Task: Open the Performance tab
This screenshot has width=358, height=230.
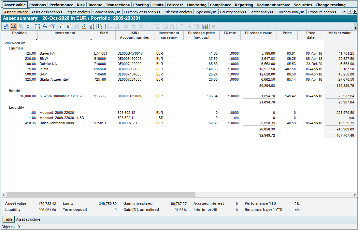Action: click(61, 5)
